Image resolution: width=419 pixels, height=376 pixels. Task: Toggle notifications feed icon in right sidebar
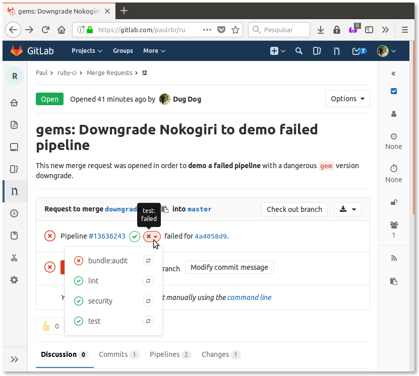pyautogui.click(x=394, y=258)
